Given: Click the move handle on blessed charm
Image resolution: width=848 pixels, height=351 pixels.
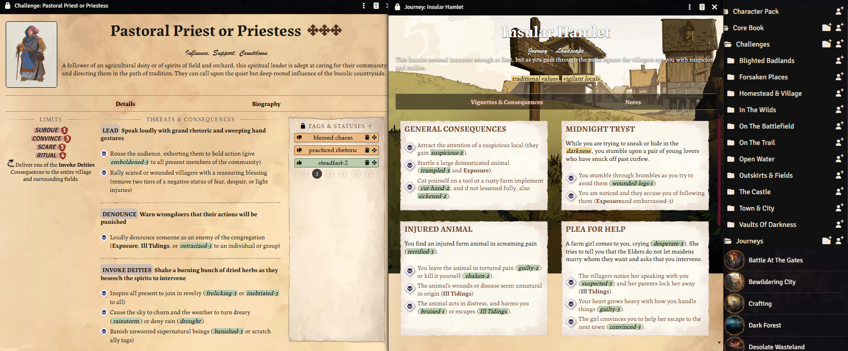Looking at the screenshot, I should 374,138.
